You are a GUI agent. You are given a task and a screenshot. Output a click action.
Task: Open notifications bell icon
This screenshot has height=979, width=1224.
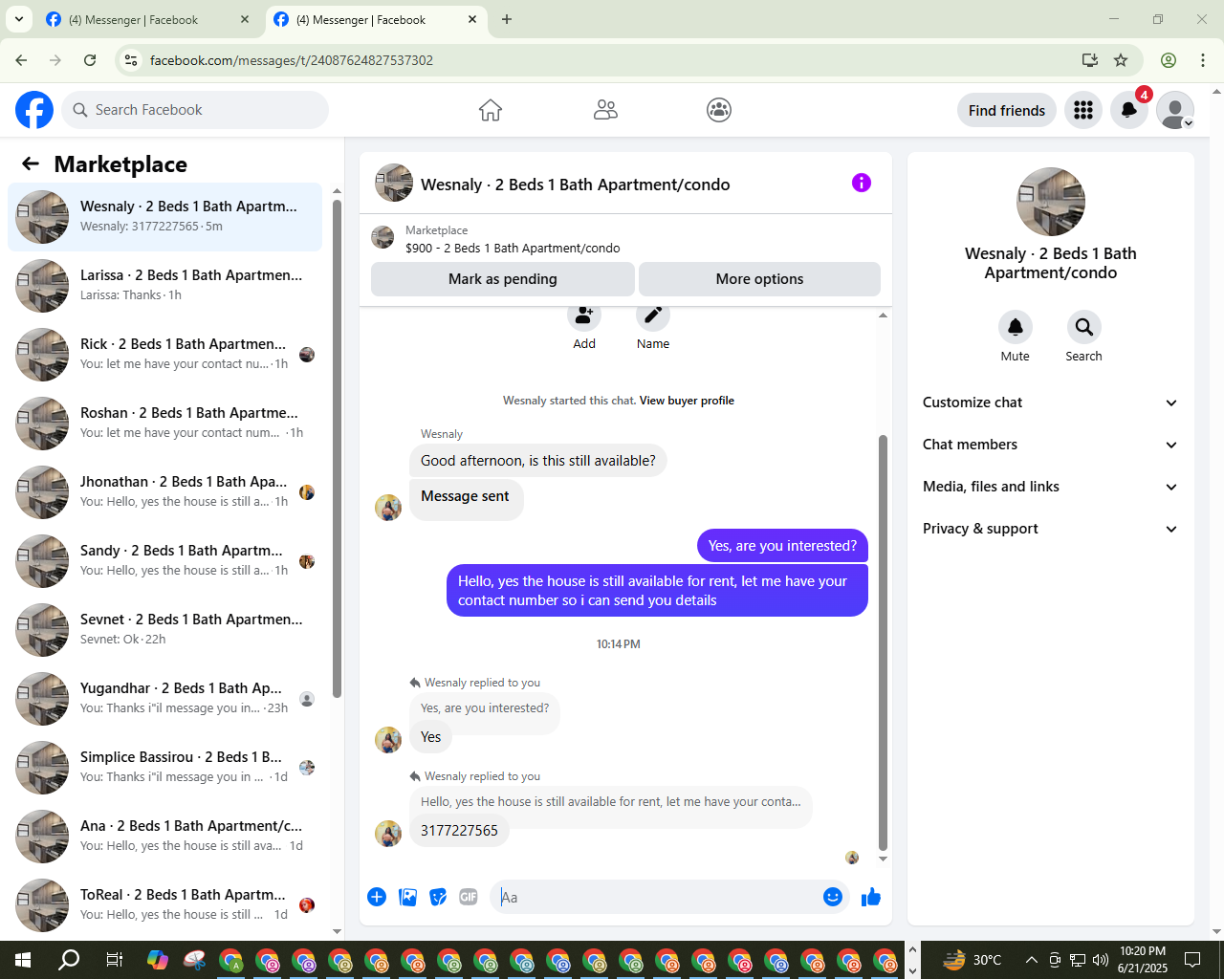point(1129,110)
